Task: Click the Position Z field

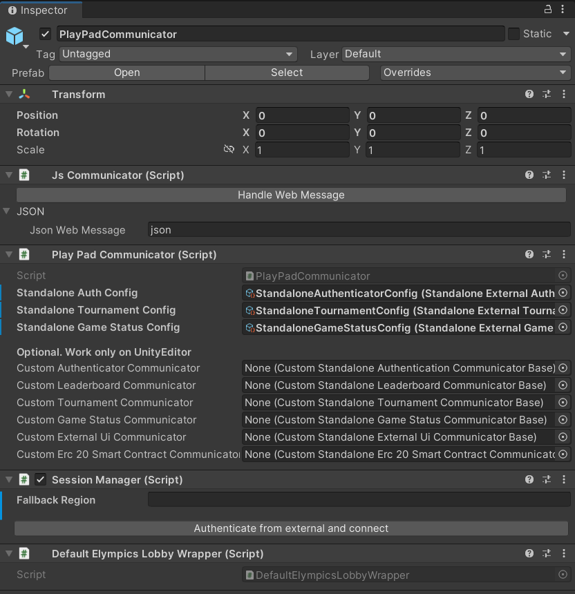Action: click(x=525, y=115)
